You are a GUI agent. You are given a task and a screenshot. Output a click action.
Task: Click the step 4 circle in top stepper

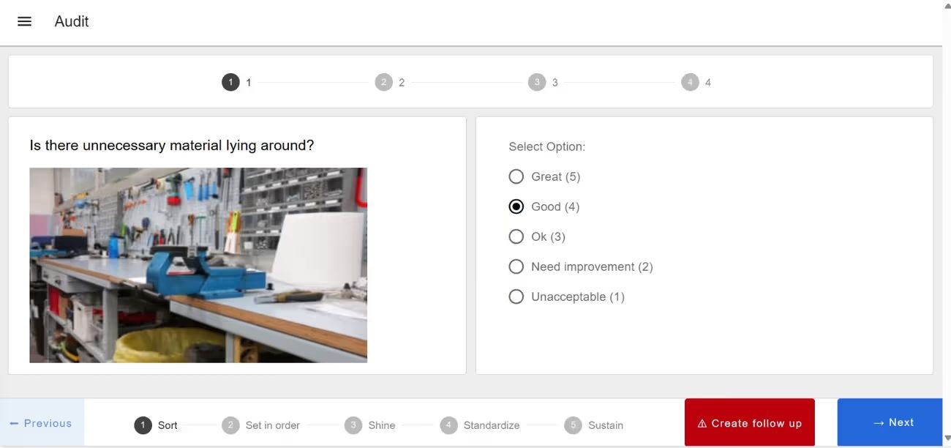tap(690, 81)
